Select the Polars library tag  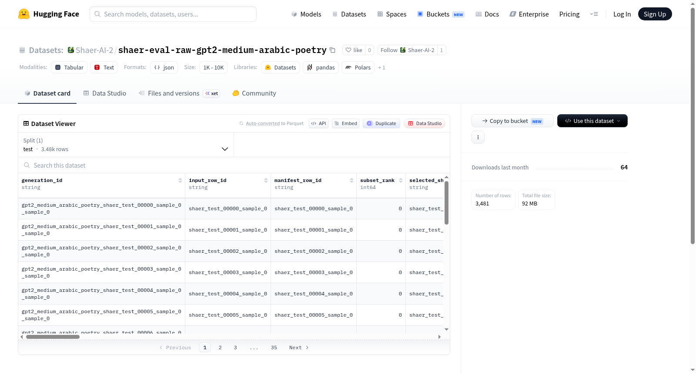tap(358, 67)
